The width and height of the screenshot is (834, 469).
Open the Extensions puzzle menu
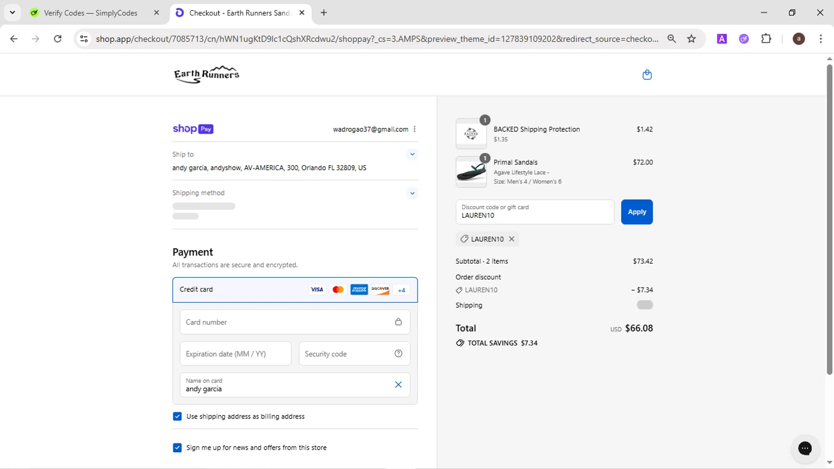pyautogui.click(x=766, y=39)
